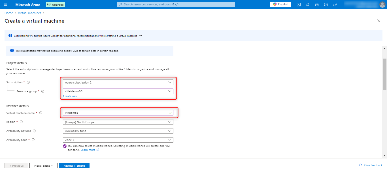Viewport: 387px width, 174px height.
Task: Click the Virtual machine name field
Action: pos(118,113)
